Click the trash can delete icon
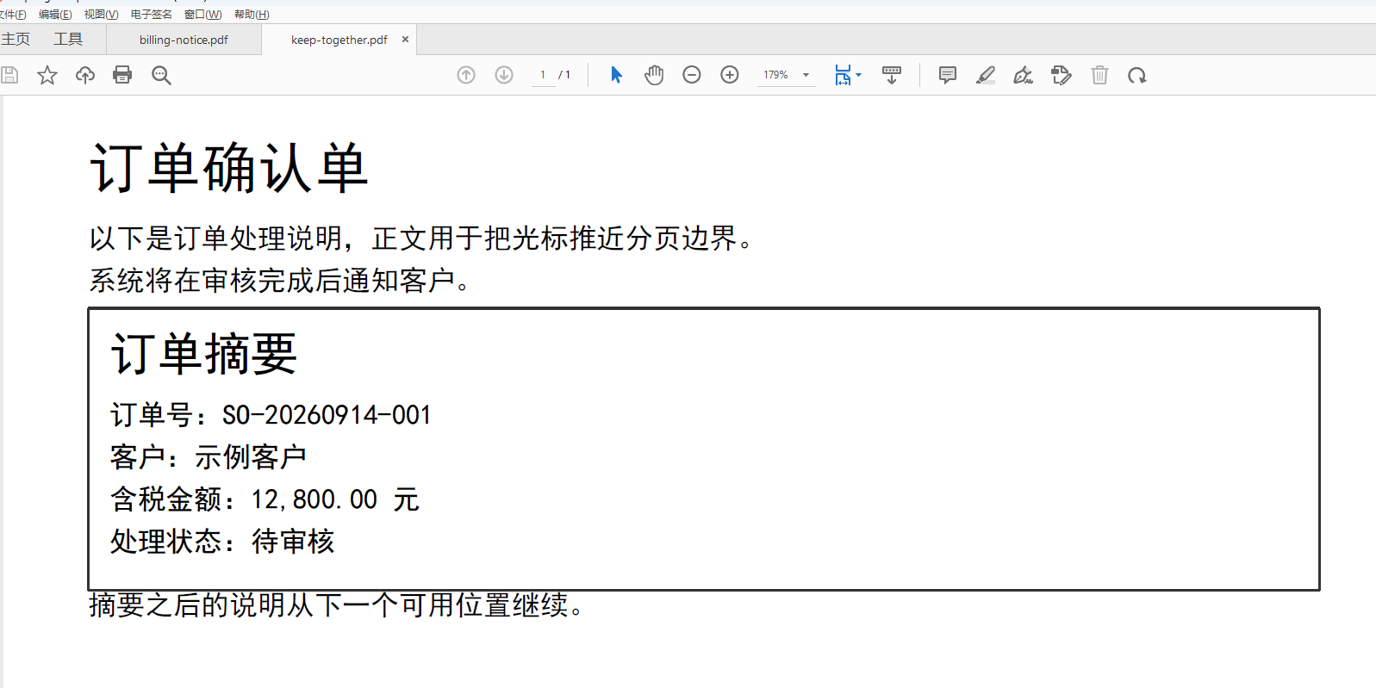The height and width of the screenshot is (688, 1376). coord(1099,75)
